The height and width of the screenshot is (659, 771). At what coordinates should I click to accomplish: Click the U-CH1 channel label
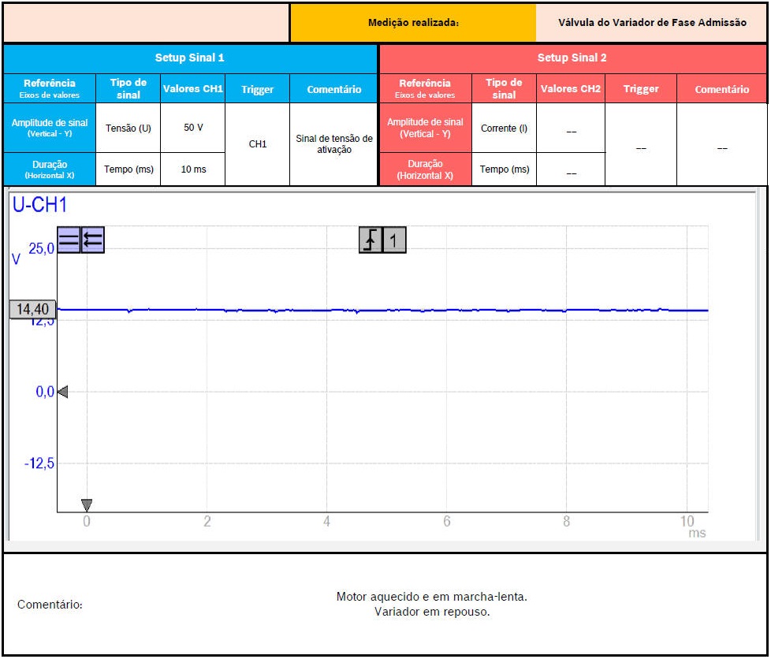pyautogui.click(x=39, y=206)
